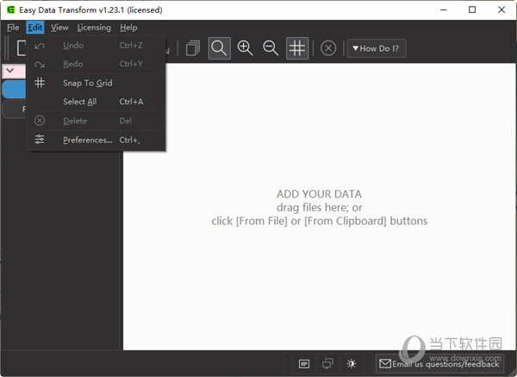Click the Redo entry in Edit menu
The height and width of the screenshot is (377, 517).
click(x=97, y=64)
